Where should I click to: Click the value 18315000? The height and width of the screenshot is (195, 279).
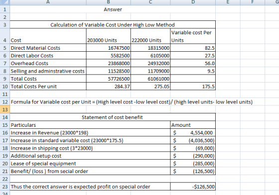[x=150, y=48]
